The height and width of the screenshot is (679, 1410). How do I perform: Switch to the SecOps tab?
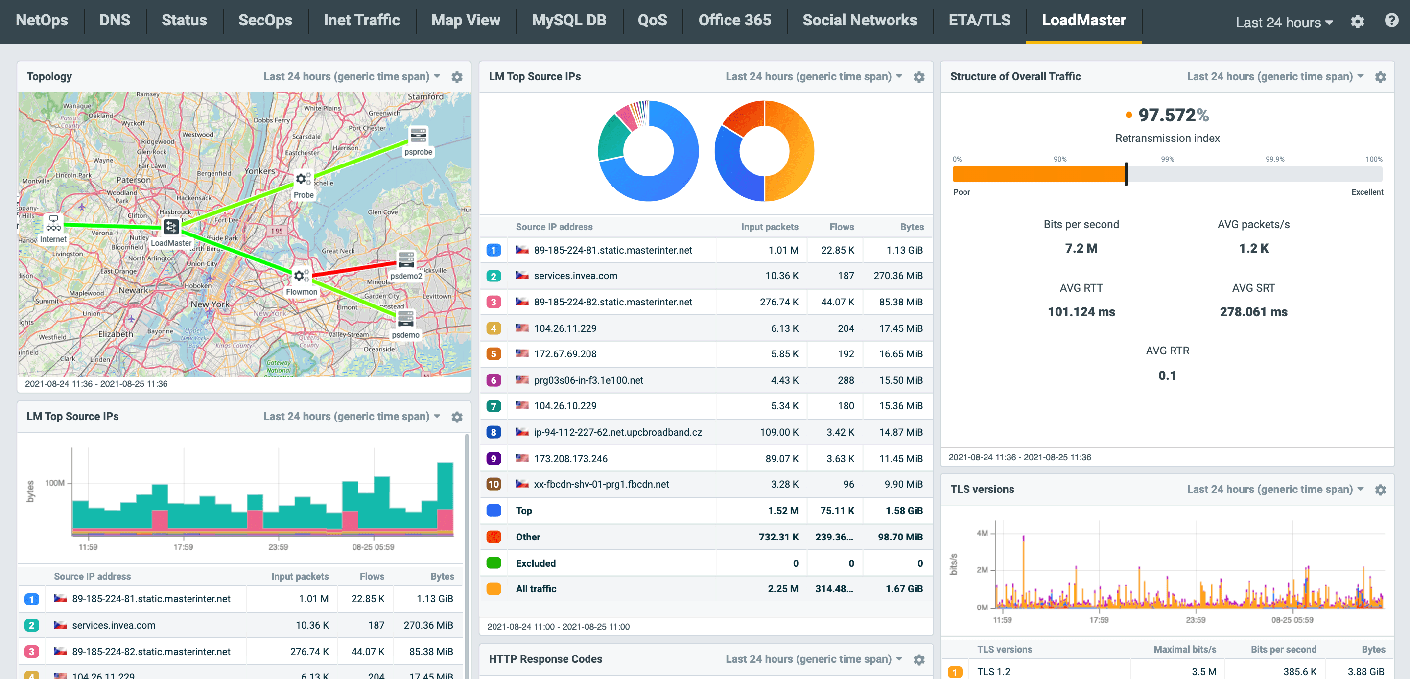(x=265, y=20)
